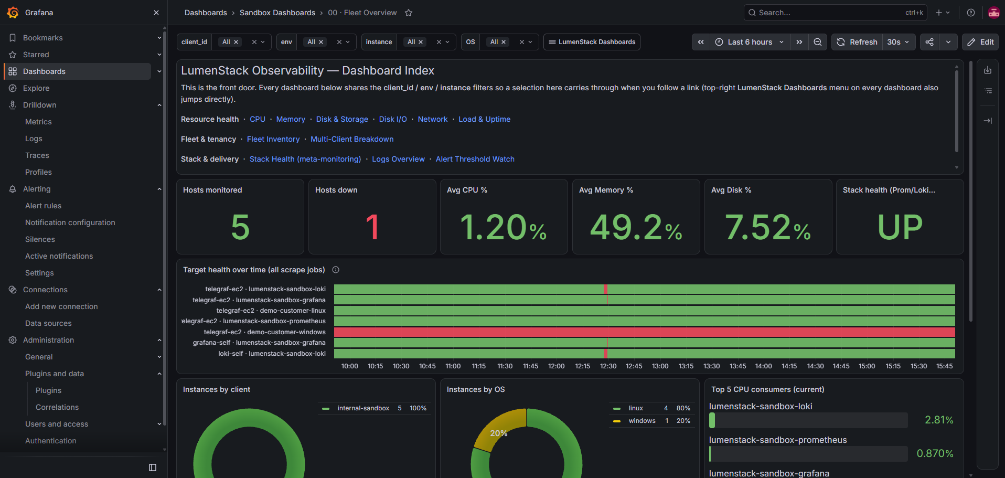
Task: Click Sandbox Dashboards in the breadcrumb
Action: [x=277, y=13]
